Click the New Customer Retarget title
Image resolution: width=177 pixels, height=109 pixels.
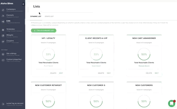click(48, 85)
